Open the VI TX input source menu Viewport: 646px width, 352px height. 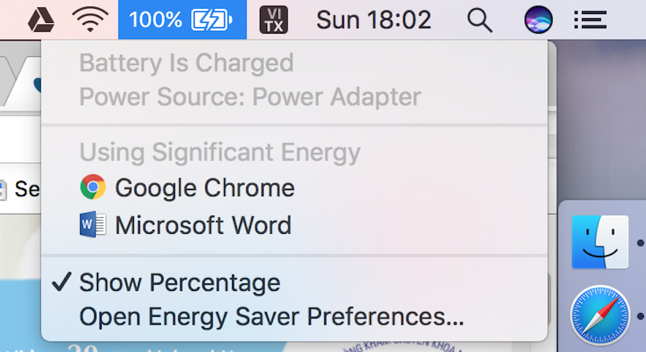tap(273, 20)
